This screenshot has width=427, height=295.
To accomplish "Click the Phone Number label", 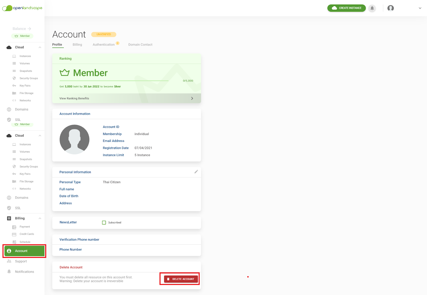I will coord(70,249).
